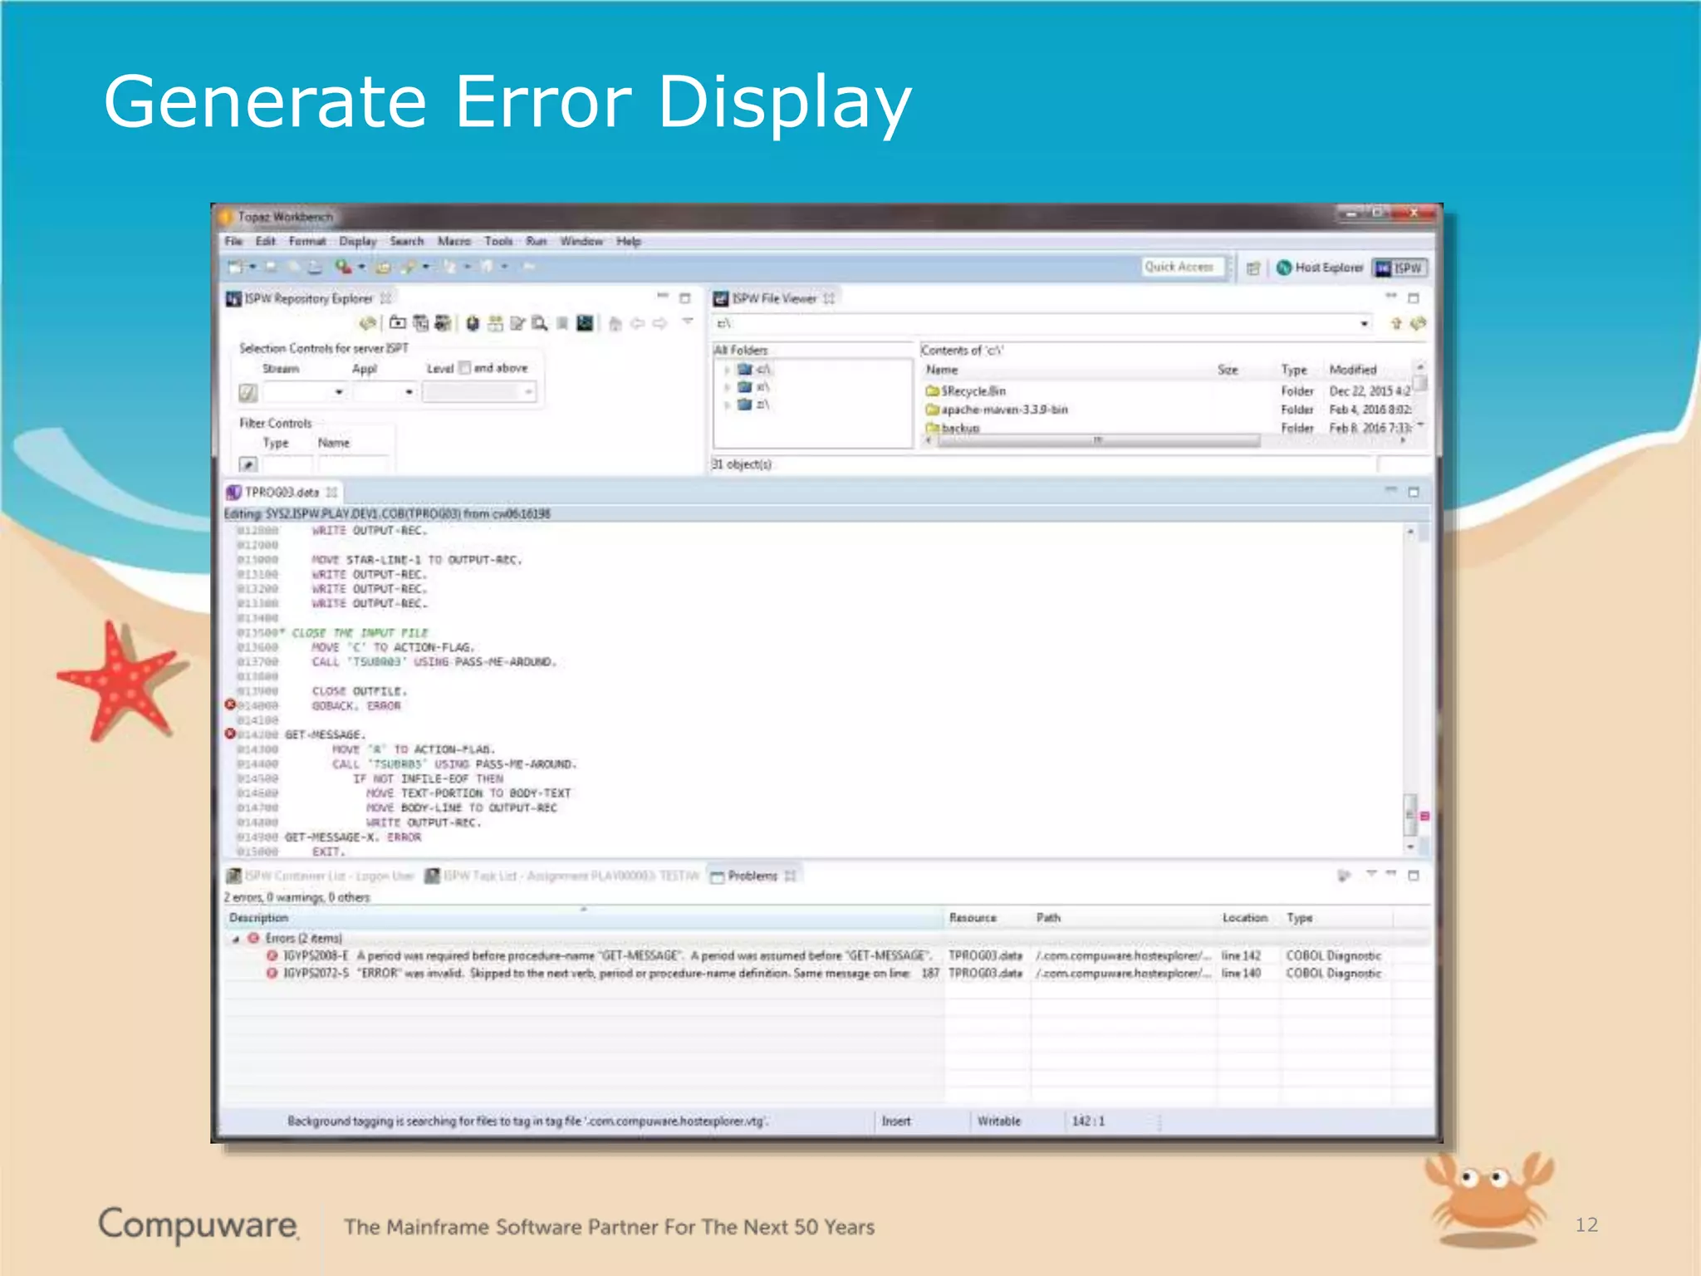Viewport: 1701px width, 1276px height.
Task: Click the Save icon in the main toolbar
Action: click(x=271, y=267)
